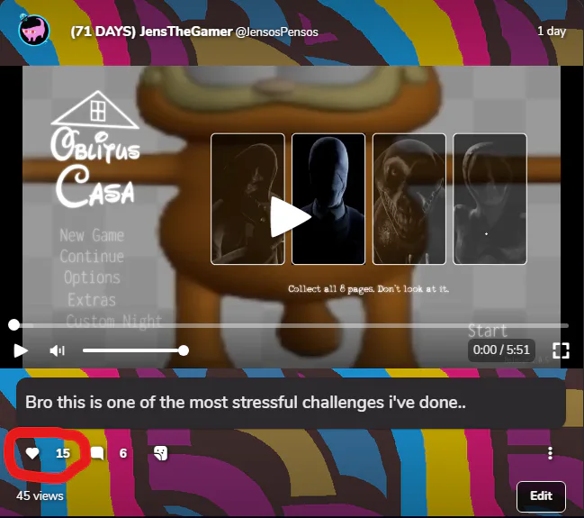This screenshot has height=518, width=584.
Task: Open the three-dot post options menu
Action: (550, 453)
